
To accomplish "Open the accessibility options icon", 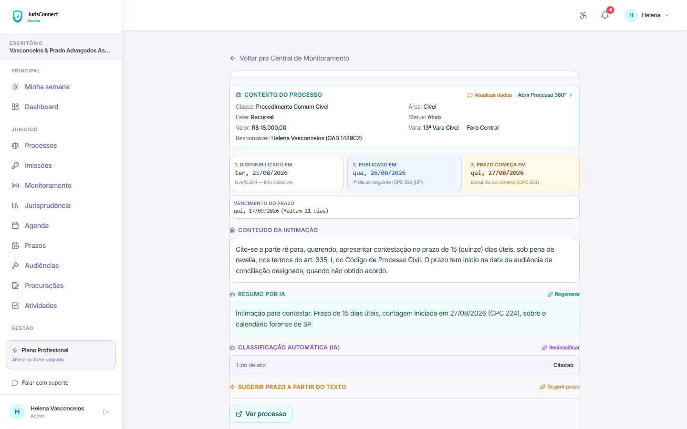I will (x=583, y=15).
